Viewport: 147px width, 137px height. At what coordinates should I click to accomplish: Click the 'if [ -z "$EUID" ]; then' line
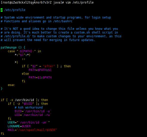click(x=28, y=104)
